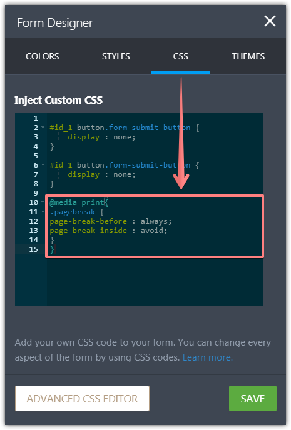Go to the THEMES tab
Image resolution: width=291 pixels, height=430 pixels.
click(248, 56)
